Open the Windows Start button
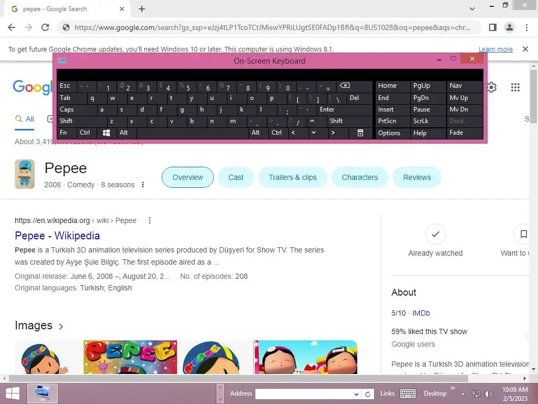Image resolution: width=538 pixels, height=404 pixels. tap(13, 394)
